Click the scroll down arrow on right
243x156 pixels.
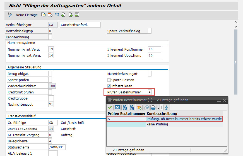(236, 27)
